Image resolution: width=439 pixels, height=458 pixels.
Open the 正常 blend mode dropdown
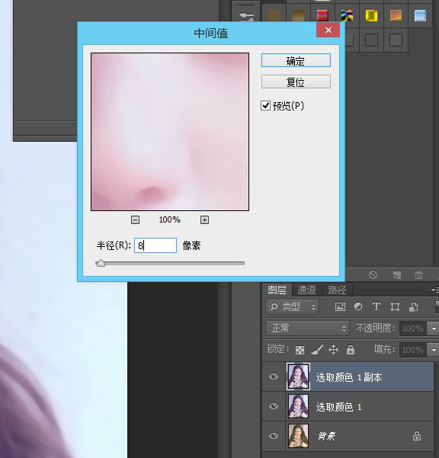pos(308,328)
